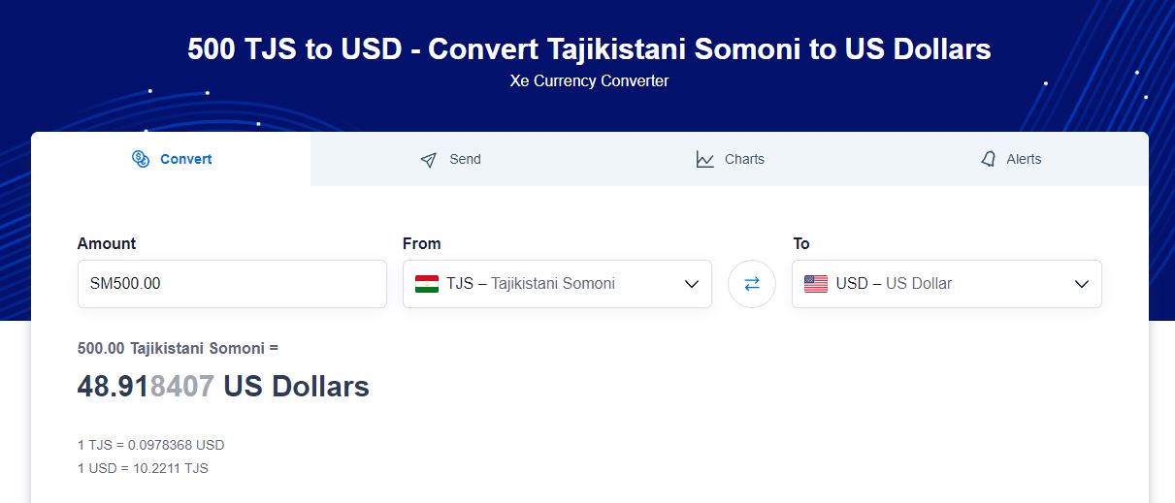
Task: Click the page title heading
Action: [x=589, y=49]
